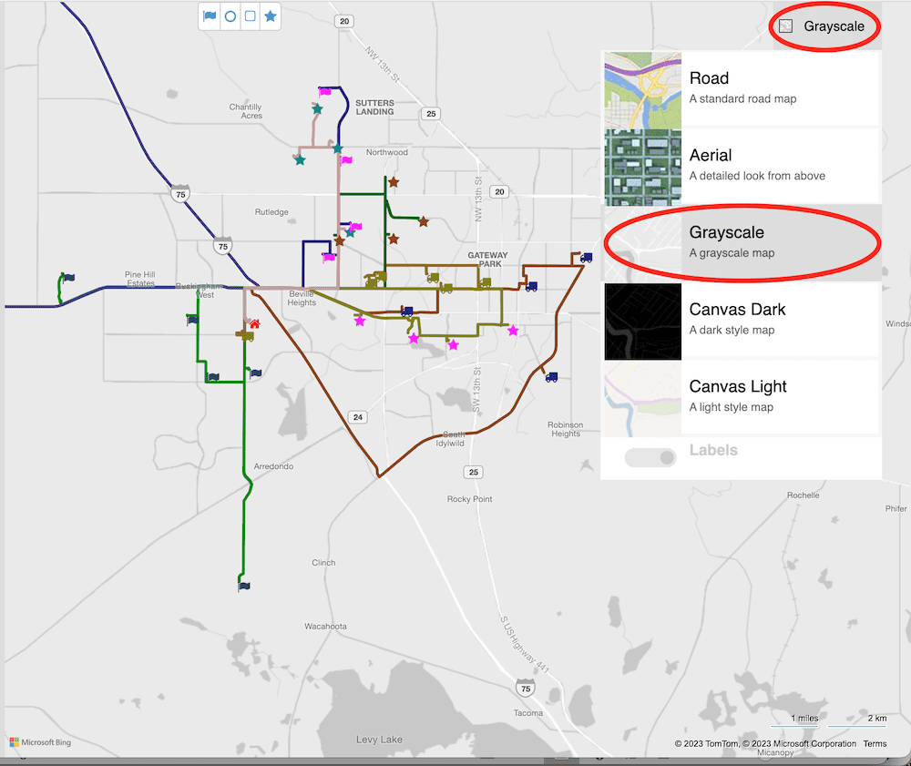
Task: Click the Canvas Light thumbnail
Action: [x=642, y=398]
